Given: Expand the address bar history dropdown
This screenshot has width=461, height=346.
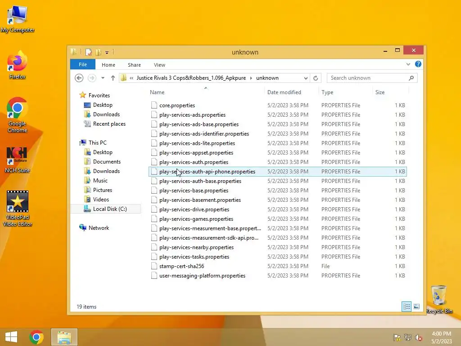Looking at the screenshot, I should 306,78.
